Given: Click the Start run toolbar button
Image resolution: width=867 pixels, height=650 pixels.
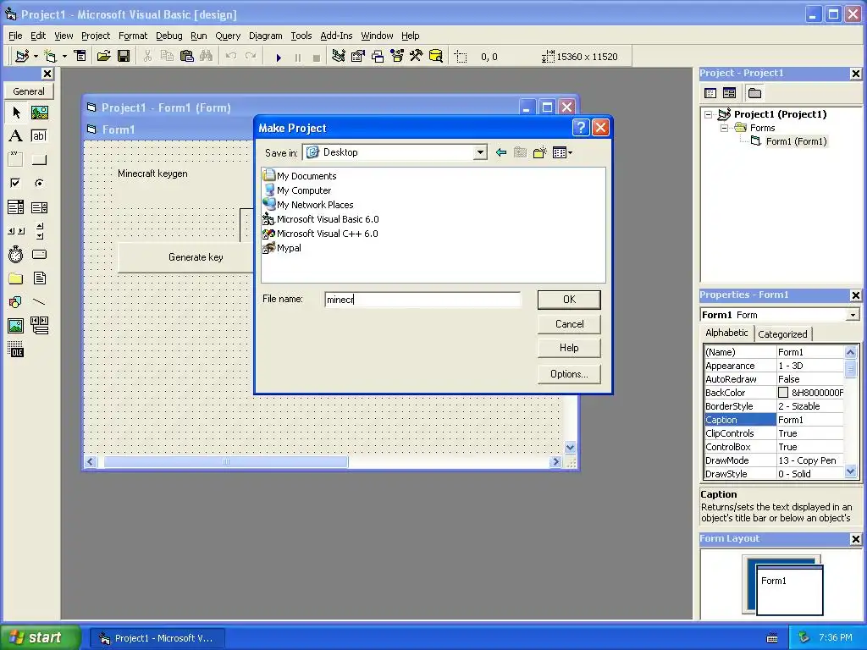Looking at the screenshot, I should point(279,57).
